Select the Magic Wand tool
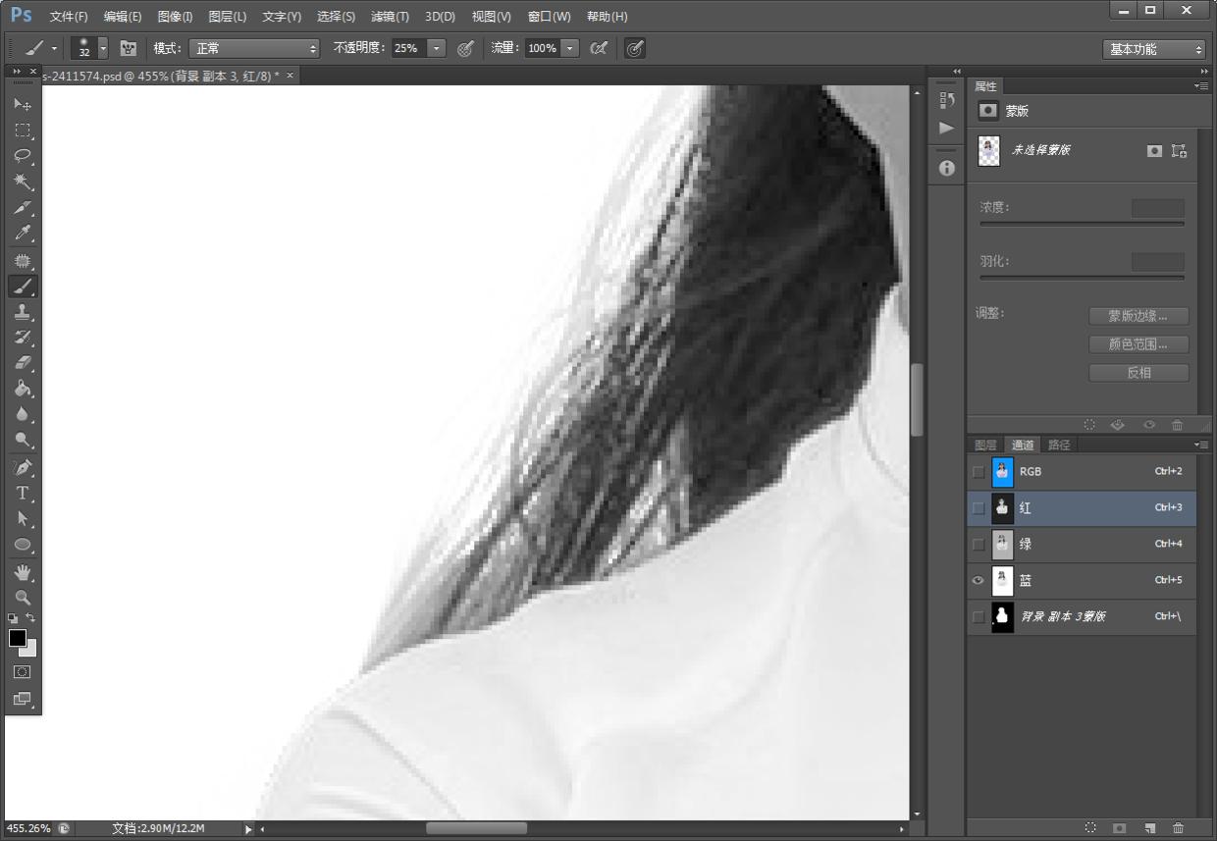1217x841 pixels. pyautogui.click(x=23, y=182)
